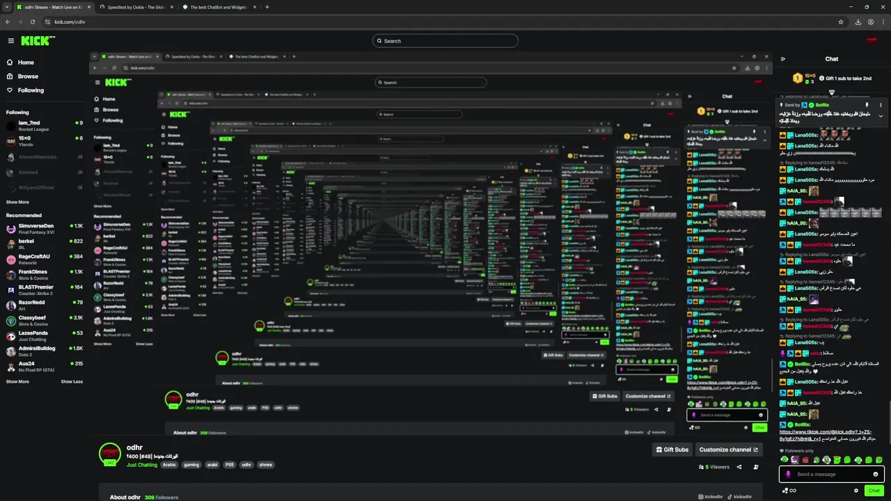Go back to previous browser page

coord(8,22)
